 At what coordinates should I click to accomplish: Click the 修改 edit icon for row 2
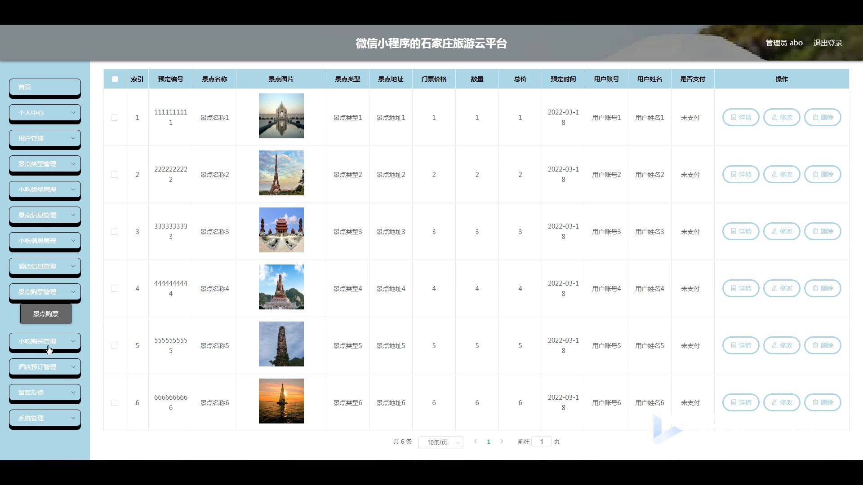click(x=781, y=174)
